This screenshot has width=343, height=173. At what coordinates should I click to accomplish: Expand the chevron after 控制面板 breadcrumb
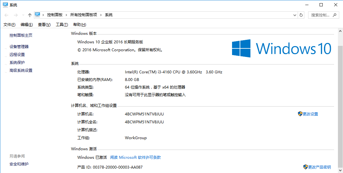tap(66, 15)
